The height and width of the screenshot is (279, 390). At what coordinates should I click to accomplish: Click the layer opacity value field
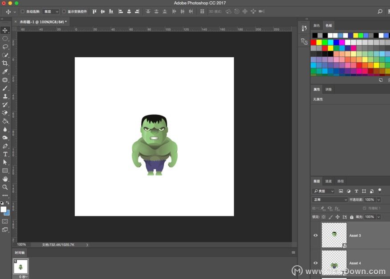click(370, 199)
